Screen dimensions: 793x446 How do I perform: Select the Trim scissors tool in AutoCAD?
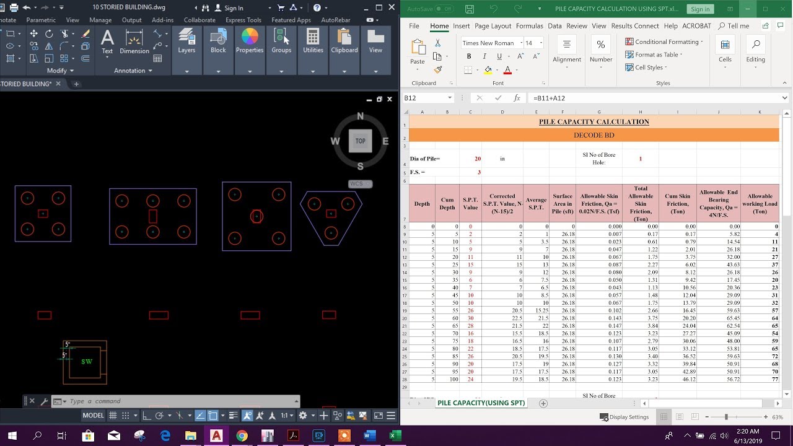64,33
